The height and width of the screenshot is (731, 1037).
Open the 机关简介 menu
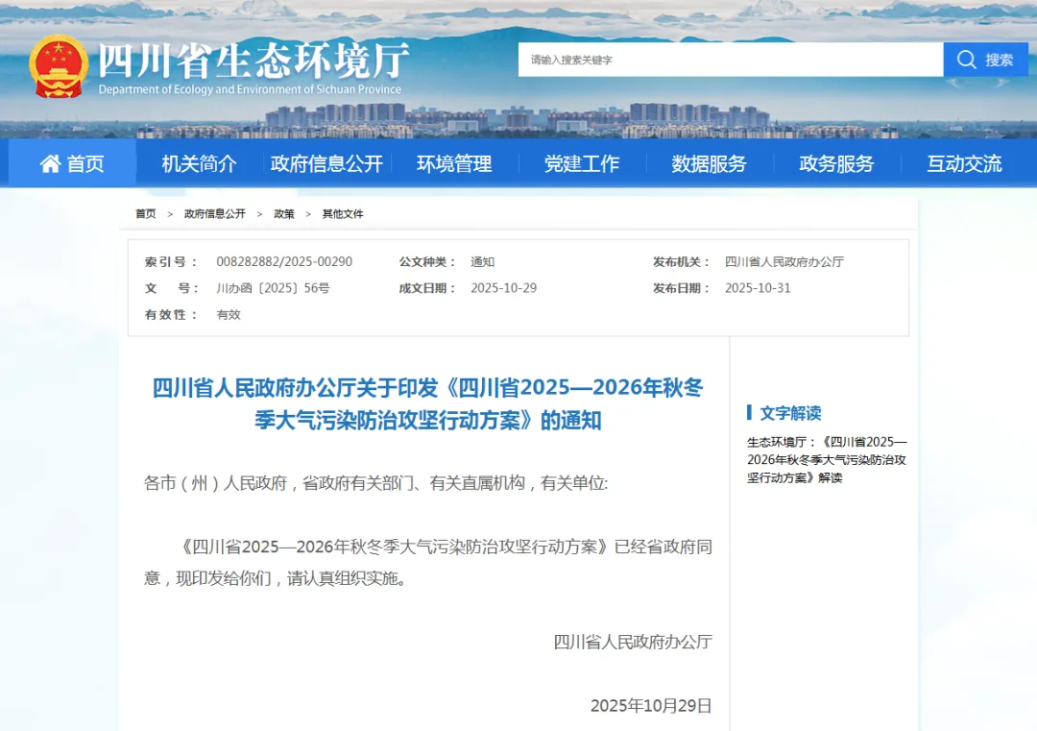pyautogui.click(x=199, y=164)
